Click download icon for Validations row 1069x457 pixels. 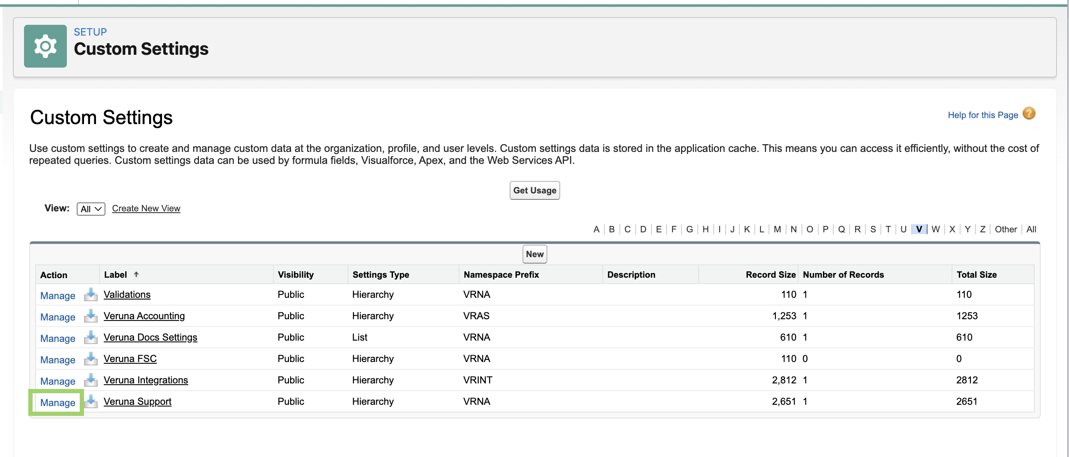90,294
